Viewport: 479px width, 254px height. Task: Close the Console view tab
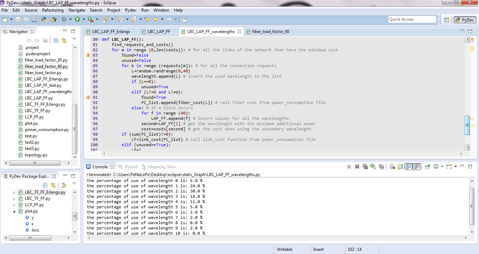tap(112, 167)
